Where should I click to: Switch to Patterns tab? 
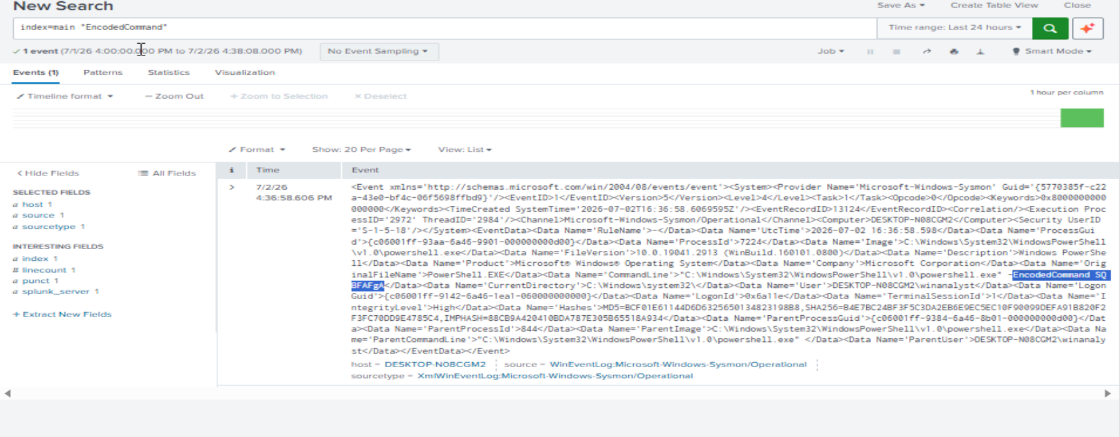[x=103, y=72]
